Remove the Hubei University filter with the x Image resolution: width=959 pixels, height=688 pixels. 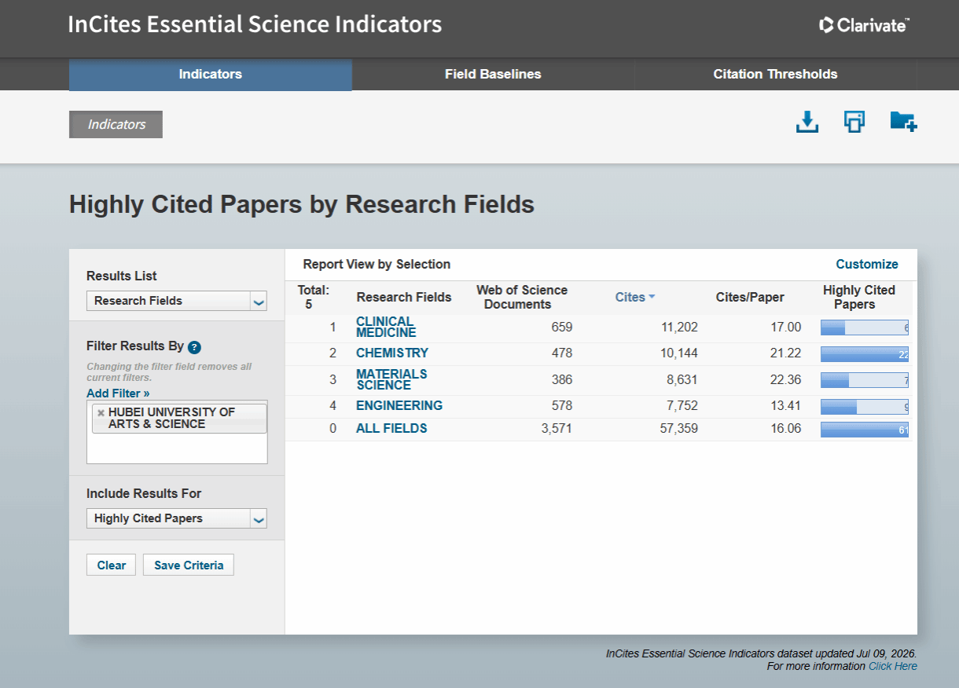pos(101,412)
